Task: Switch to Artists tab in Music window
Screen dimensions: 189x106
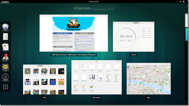Action: coord(45,66)
